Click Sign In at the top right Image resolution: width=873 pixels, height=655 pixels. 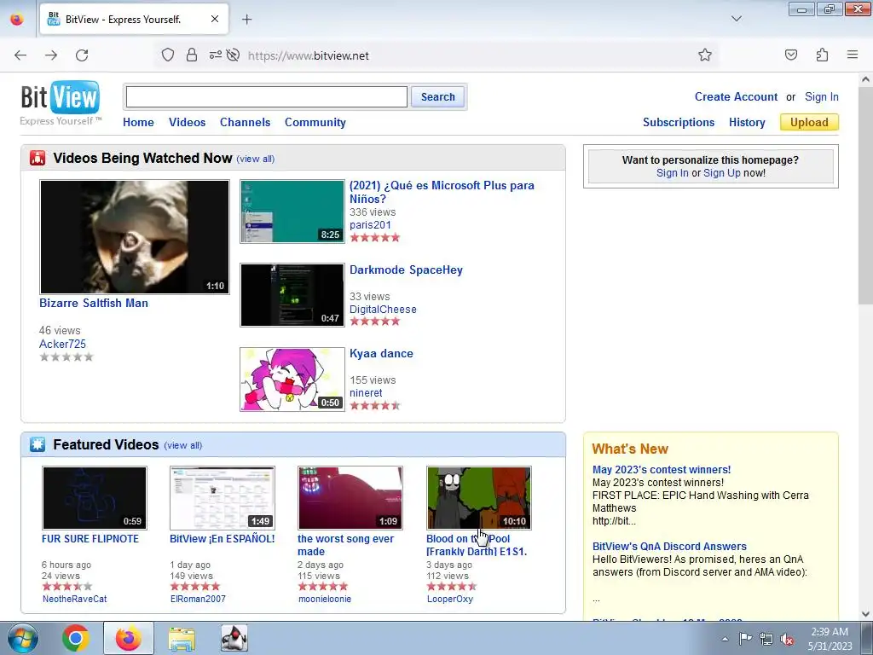(822, 96)
